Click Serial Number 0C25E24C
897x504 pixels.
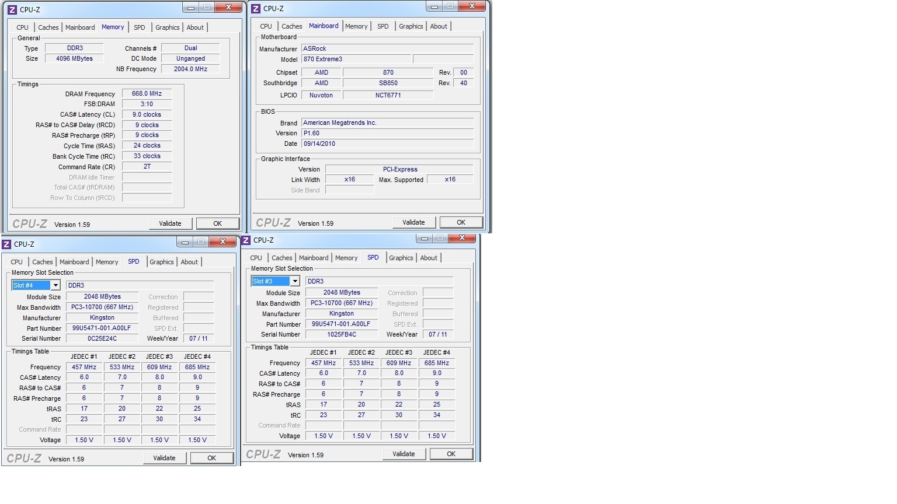[x=102, y=338]
